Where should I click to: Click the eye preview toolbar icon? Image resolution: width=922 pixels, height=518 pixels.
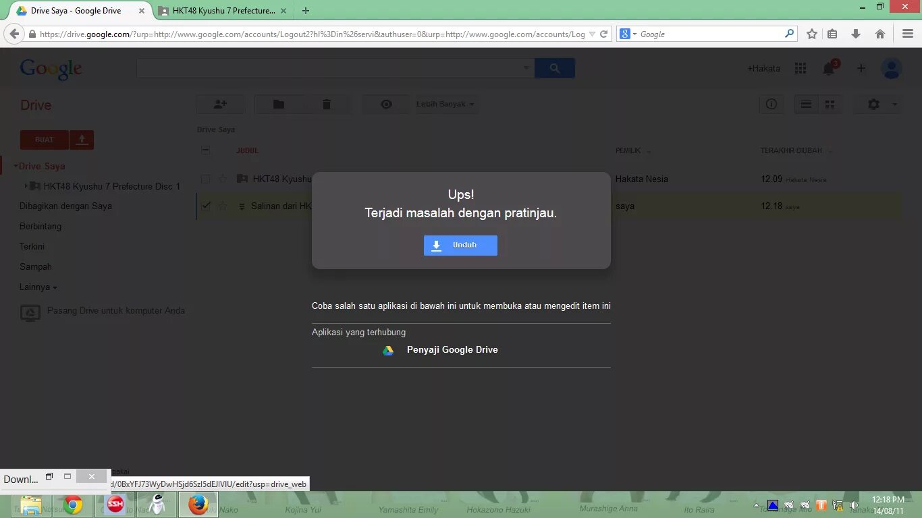(x=386, y=105)
